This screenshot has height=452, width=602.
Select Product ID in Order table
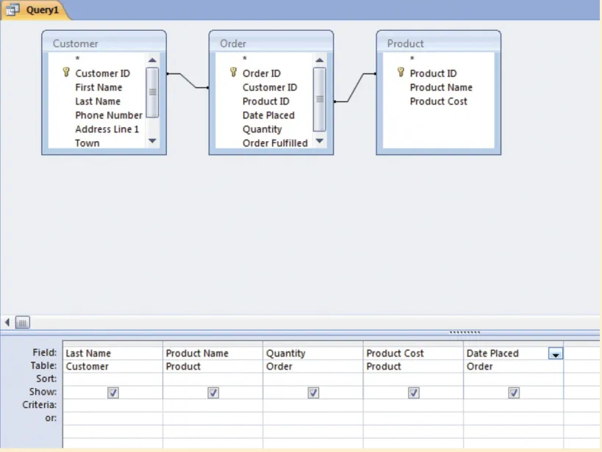click(266, 101)
